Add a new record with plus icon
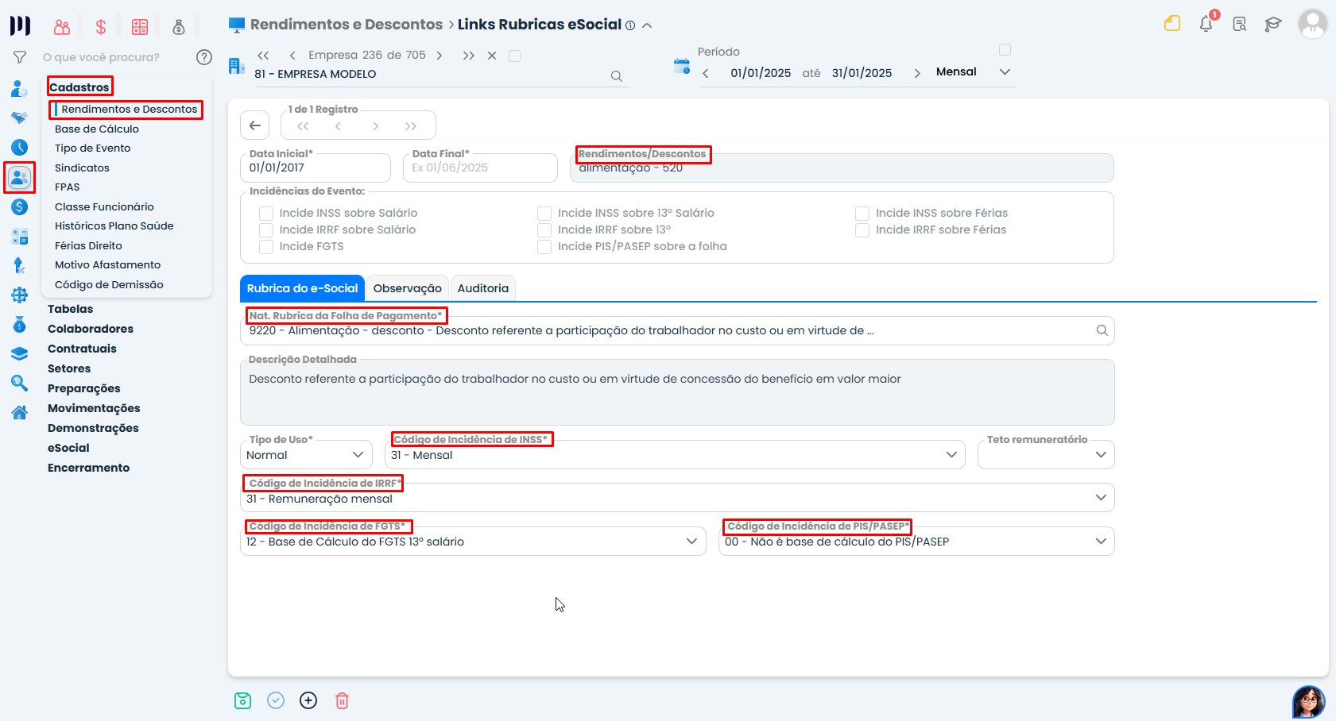The height and width of the screenshot is (721, 1336). tap(308, 700)
